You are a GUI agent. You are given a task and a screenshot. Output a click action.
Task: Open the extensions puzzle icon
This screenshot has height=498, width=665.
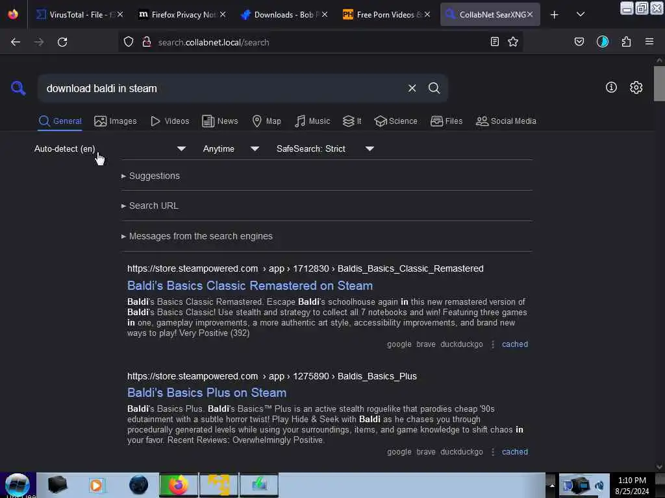coord(626,41)
